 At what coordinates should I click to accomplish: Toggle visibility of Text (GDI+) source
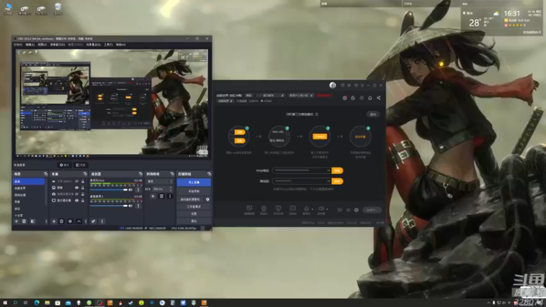click(76, 181)
